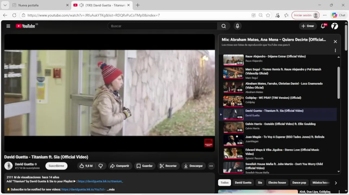Open the browser settings ellipsis menu
Image resolution: width=349 pixels, height=195 pixels.
pyautogui.click(x=325, y=15)
